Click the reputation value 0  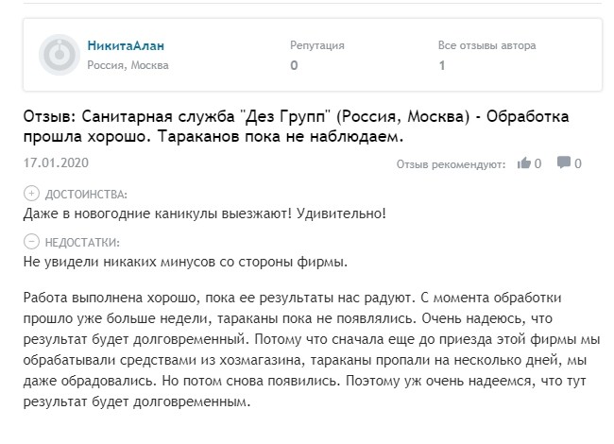point(294,66)
